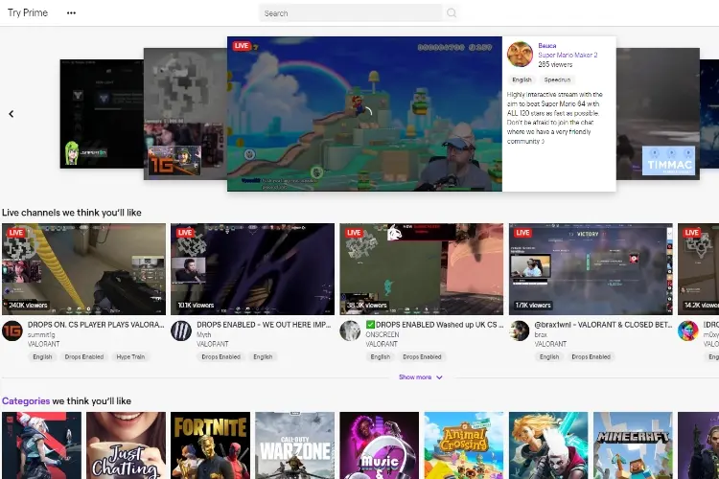The image size is (719, 479).
Task: Click the ONSCREEN streamer name
Action: pos(383,334)
